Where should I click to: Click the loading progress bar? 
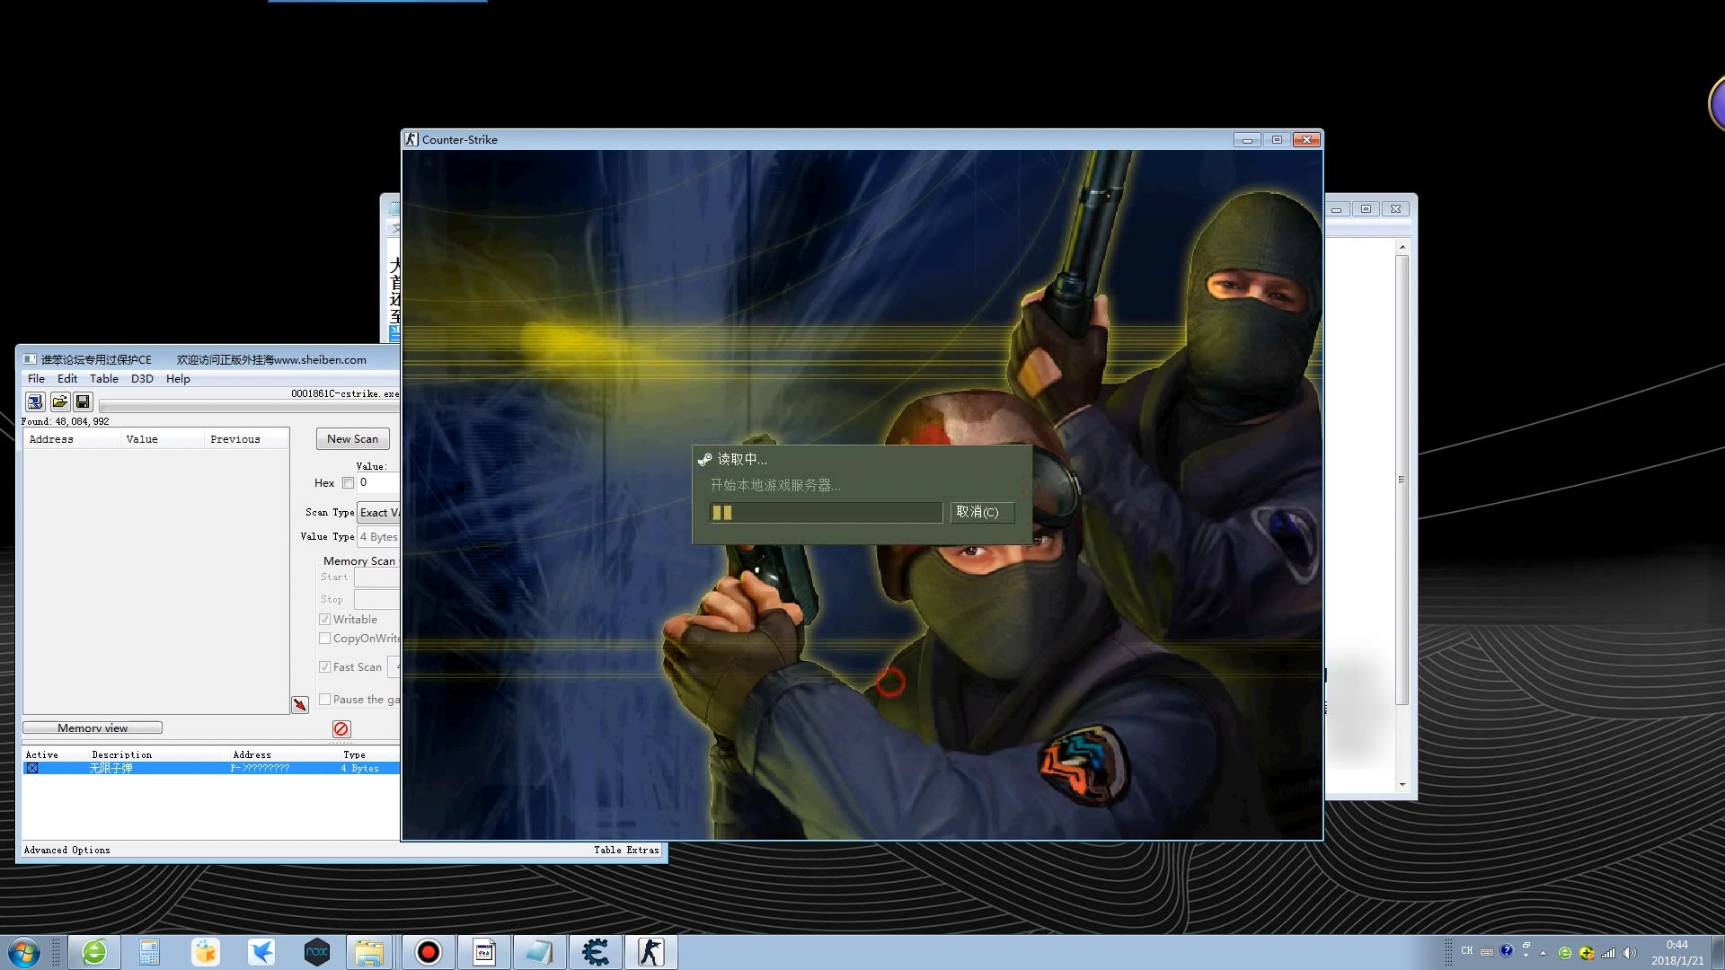(826, 512)
